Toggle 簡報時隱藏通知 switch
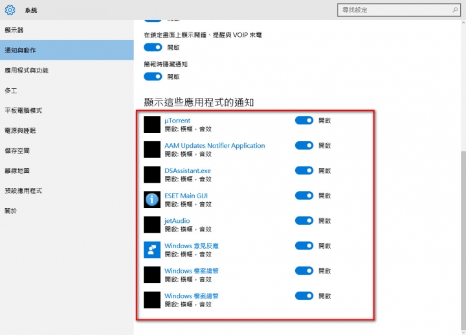The height and width of the screenshot is (335, 466). pyautogui.click(x=153, y=76)
